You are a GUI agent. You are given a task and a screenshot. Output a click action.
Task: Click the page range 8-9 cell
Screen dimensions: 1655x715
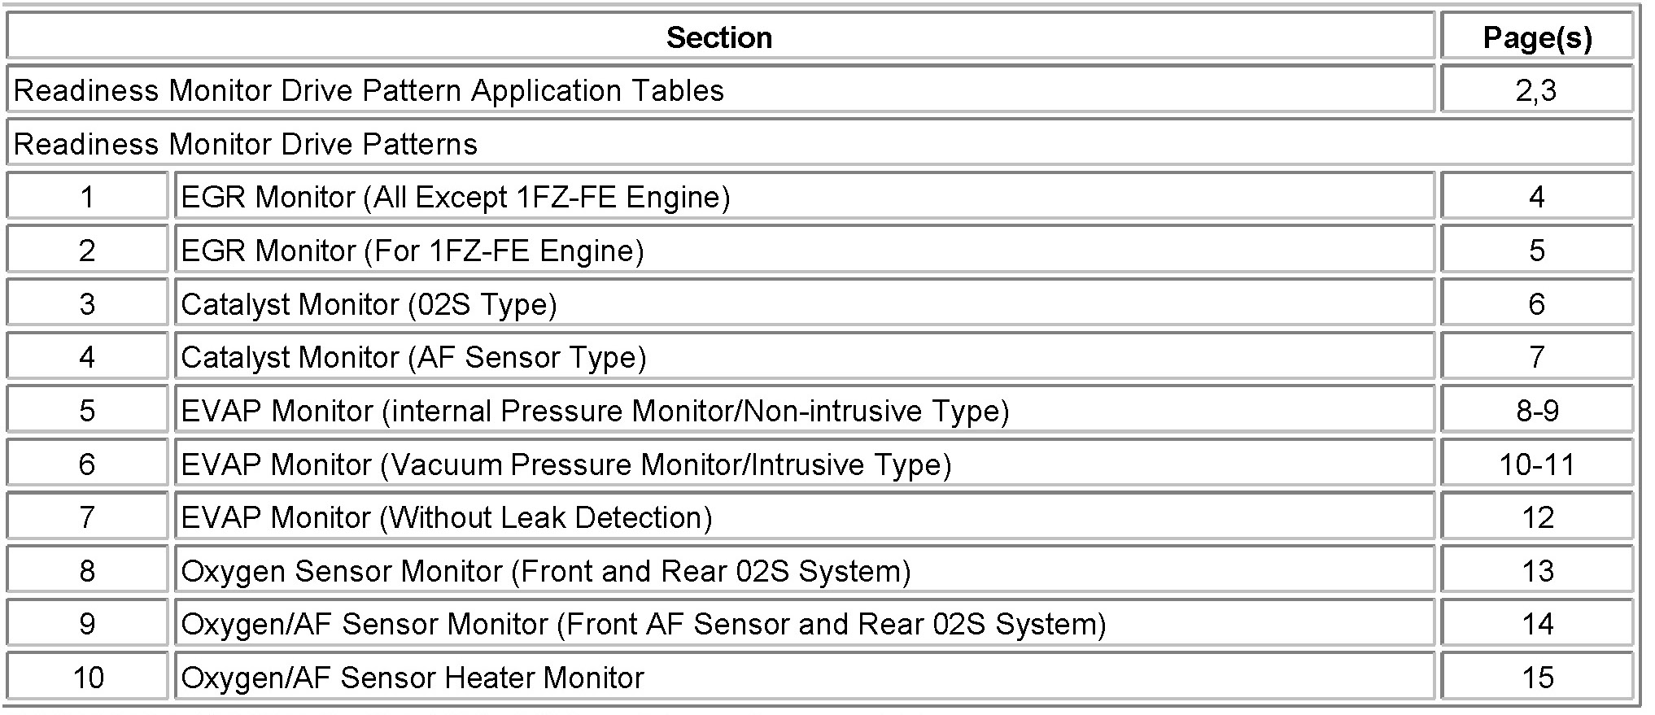click(x=1536, y=411)
